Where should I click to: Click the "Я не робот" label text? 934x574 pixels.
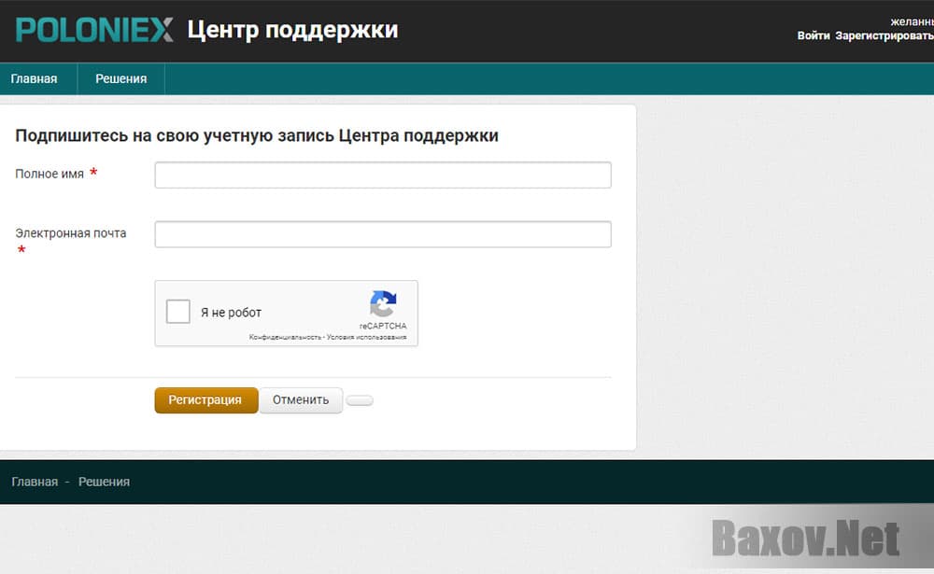[232, 311]
